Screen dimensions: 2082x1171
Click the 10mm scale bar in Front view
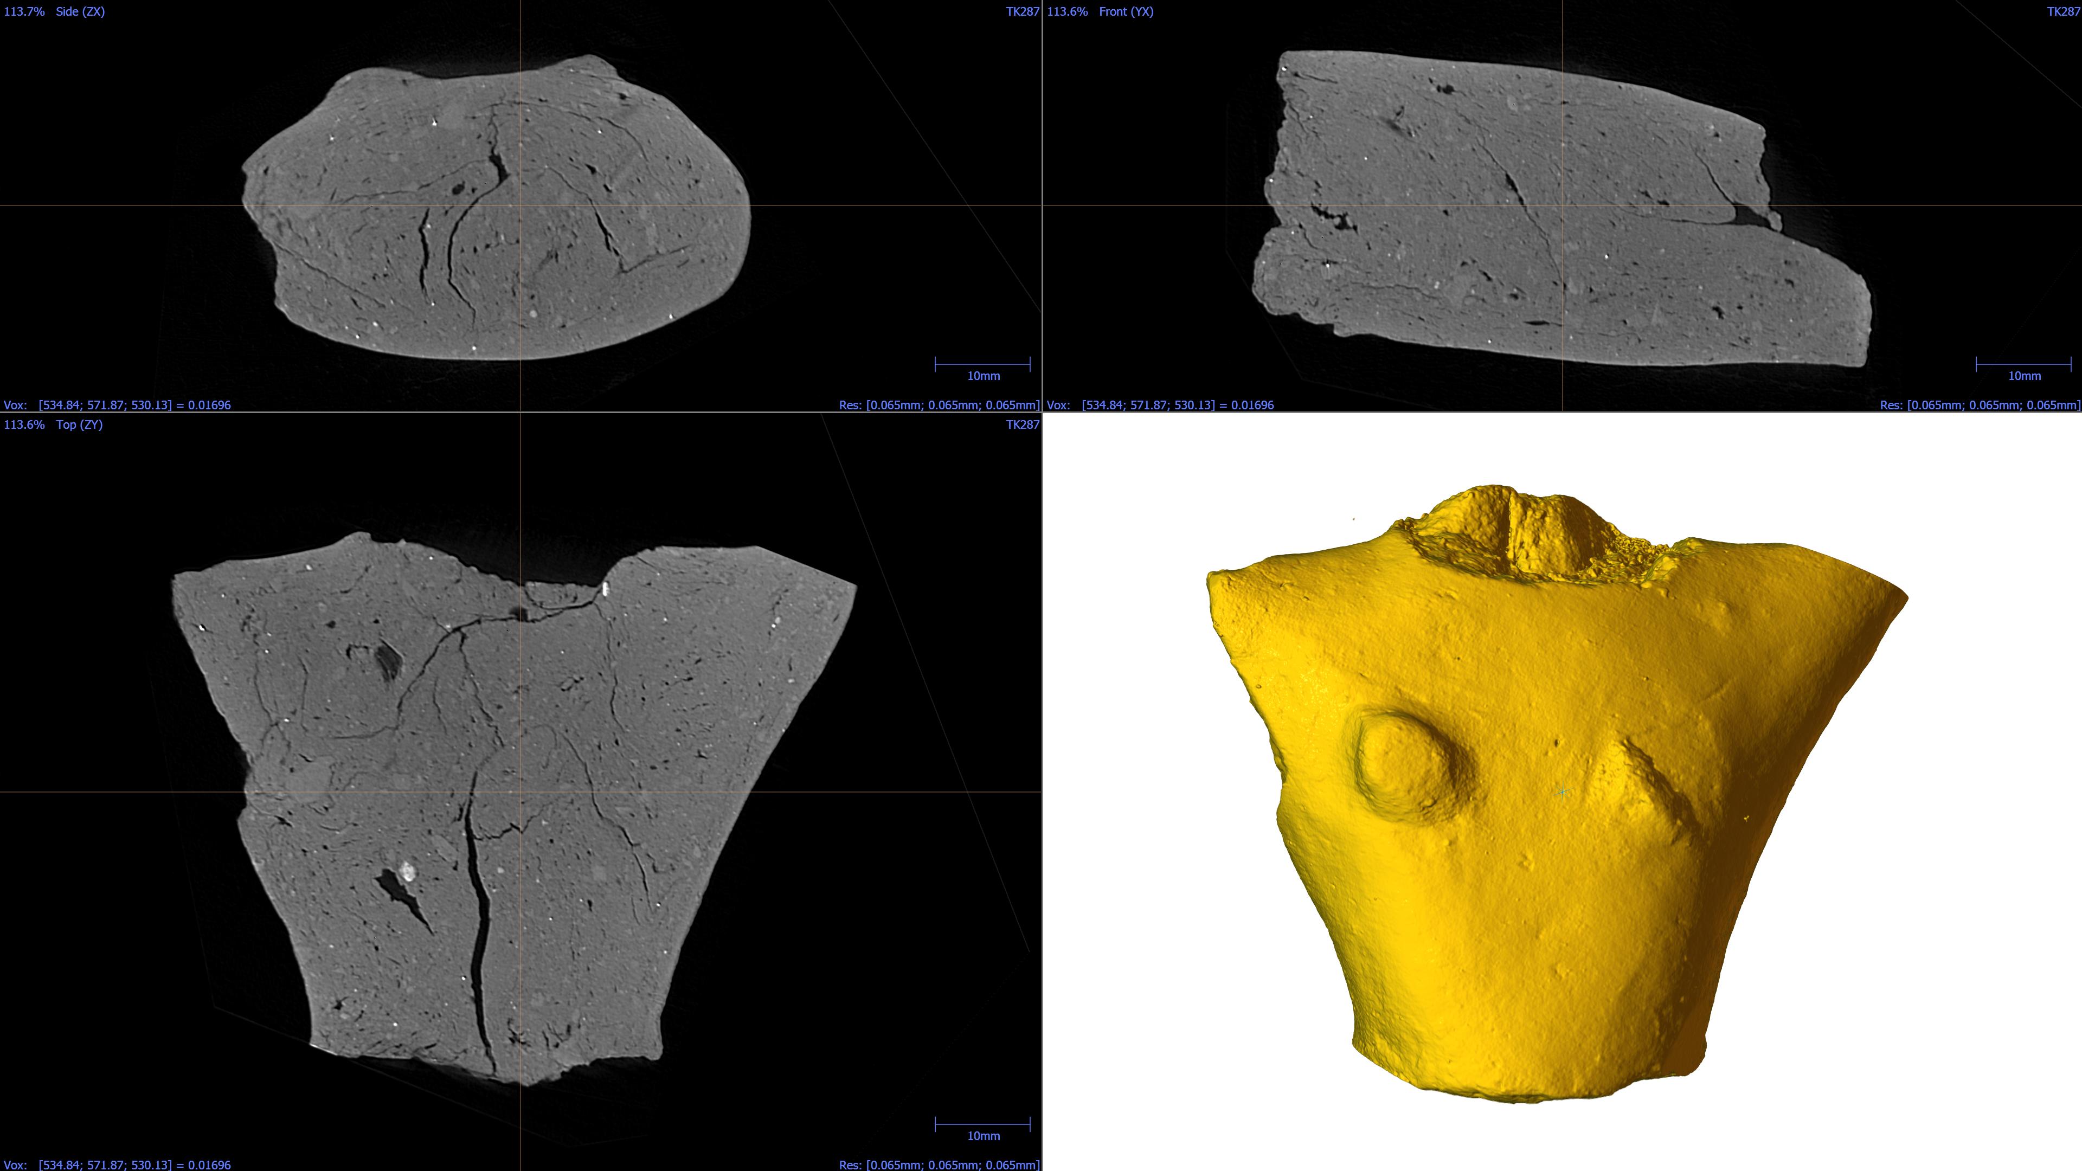(x=2024, y=369)
